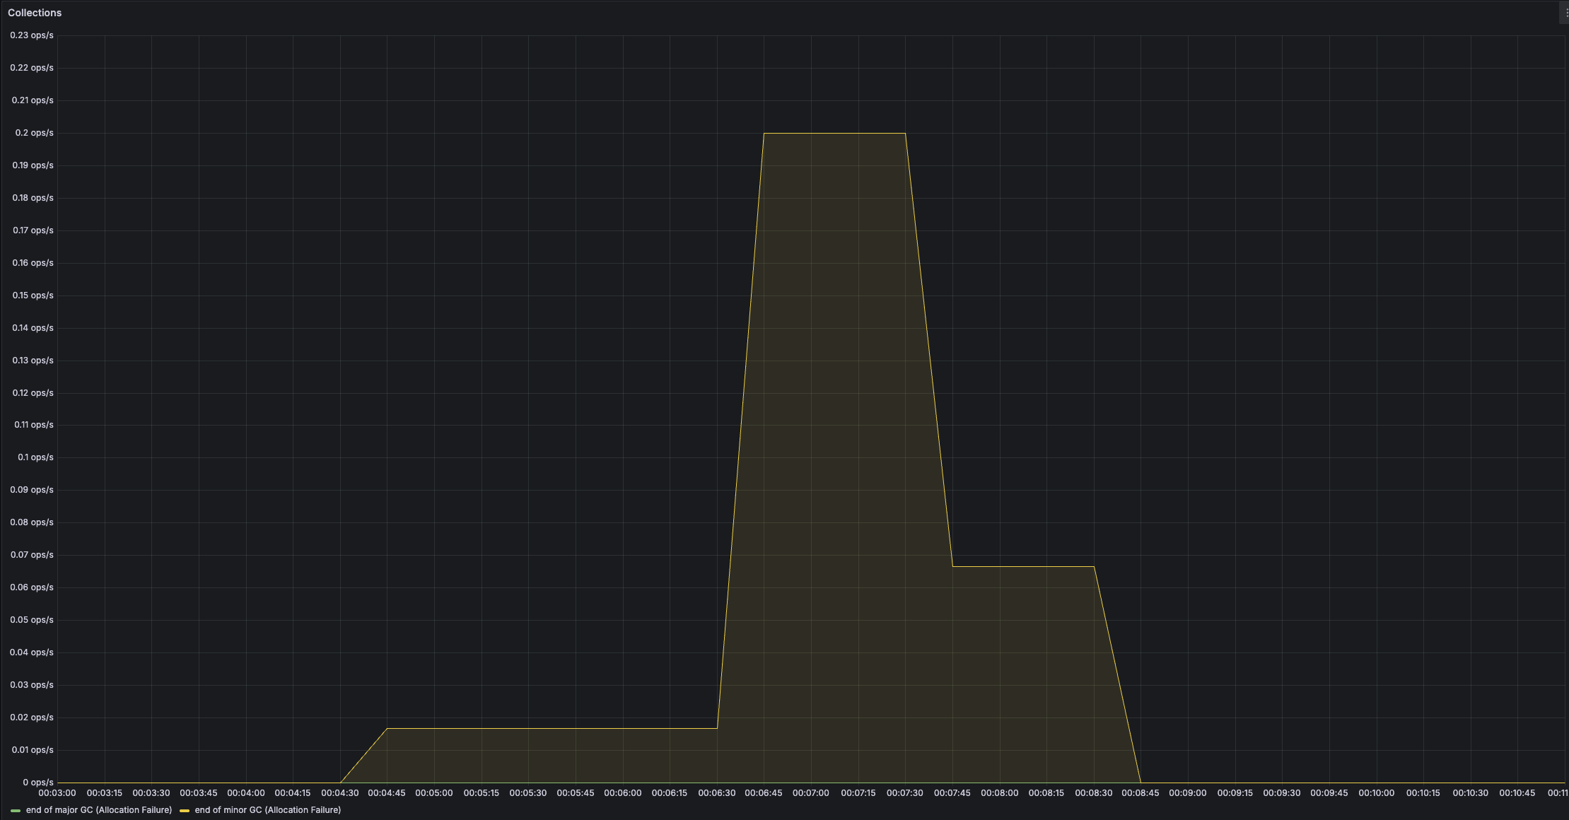This screenshot has height=820, width=1569.
Task: Click the 0.1 ops/s y-axis label
Action: (x=35, y=457)
